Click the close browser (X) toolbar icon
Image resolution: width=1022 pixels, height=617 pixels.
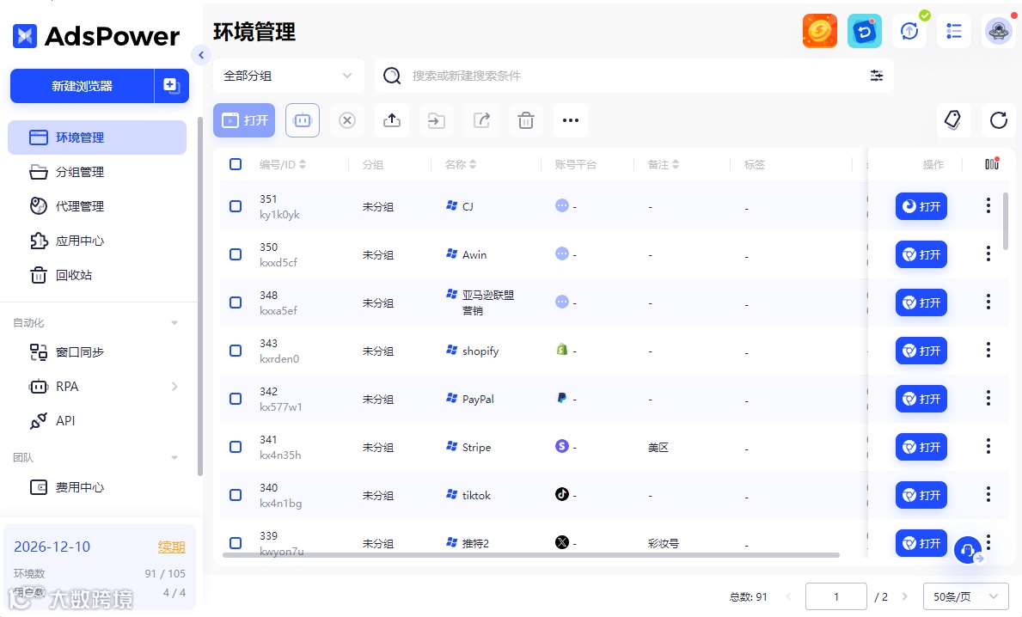click(x=347, y=120)
